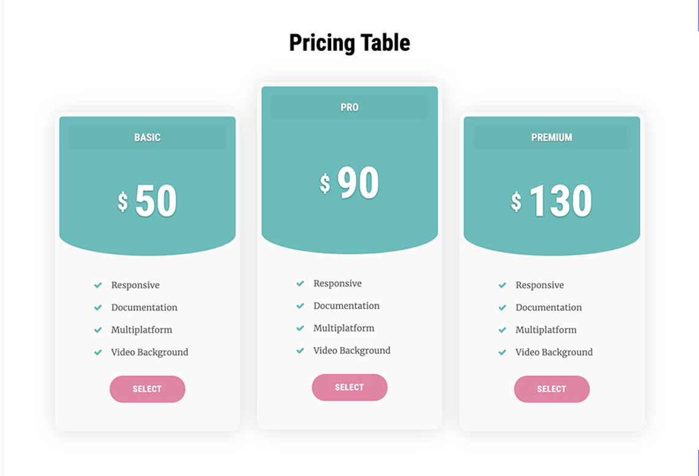
Task: Click Documentation text in Pro plan
Action: click(346, 306)
